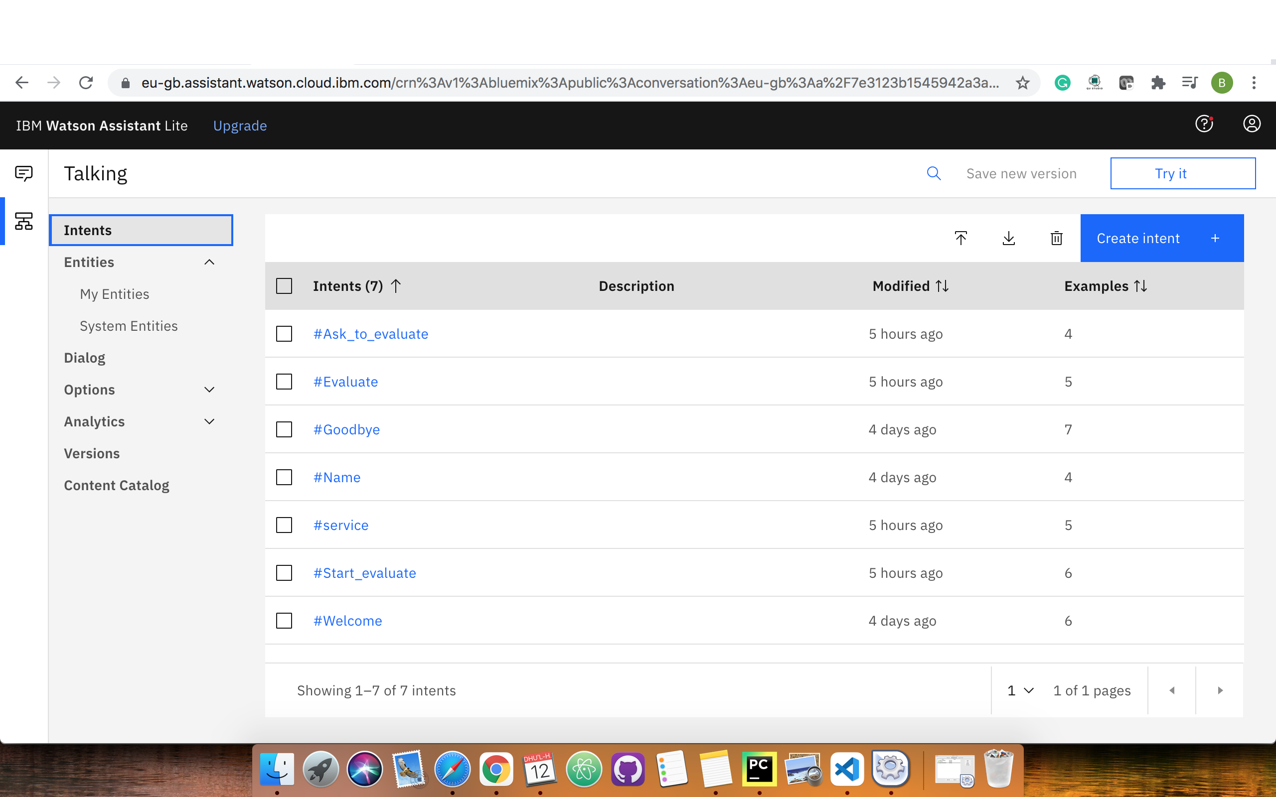Select Dialog in the sidebar menu
The width and height of the screenshot is (1276, 797).
(84, 357)
